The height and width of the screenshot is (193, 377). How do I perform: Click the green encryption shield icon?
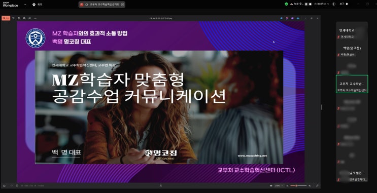[x=286, y=4]
